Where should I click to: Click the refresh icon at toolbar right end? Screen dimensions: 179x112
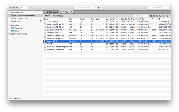(x=167, y=16)
